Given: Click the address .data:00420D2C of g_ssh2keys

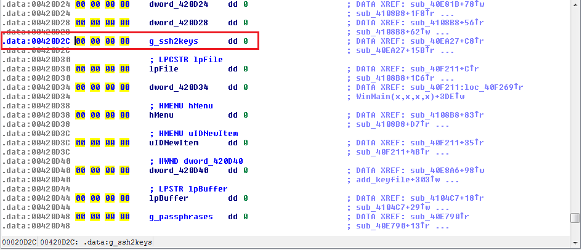Looking at the screenshot, I should tap(36, 41).
